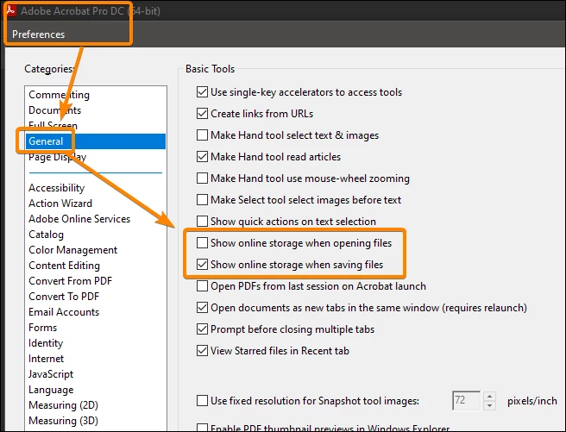566x432 pixels.
Task: Open the Forms category
Action: coord(43,328)
